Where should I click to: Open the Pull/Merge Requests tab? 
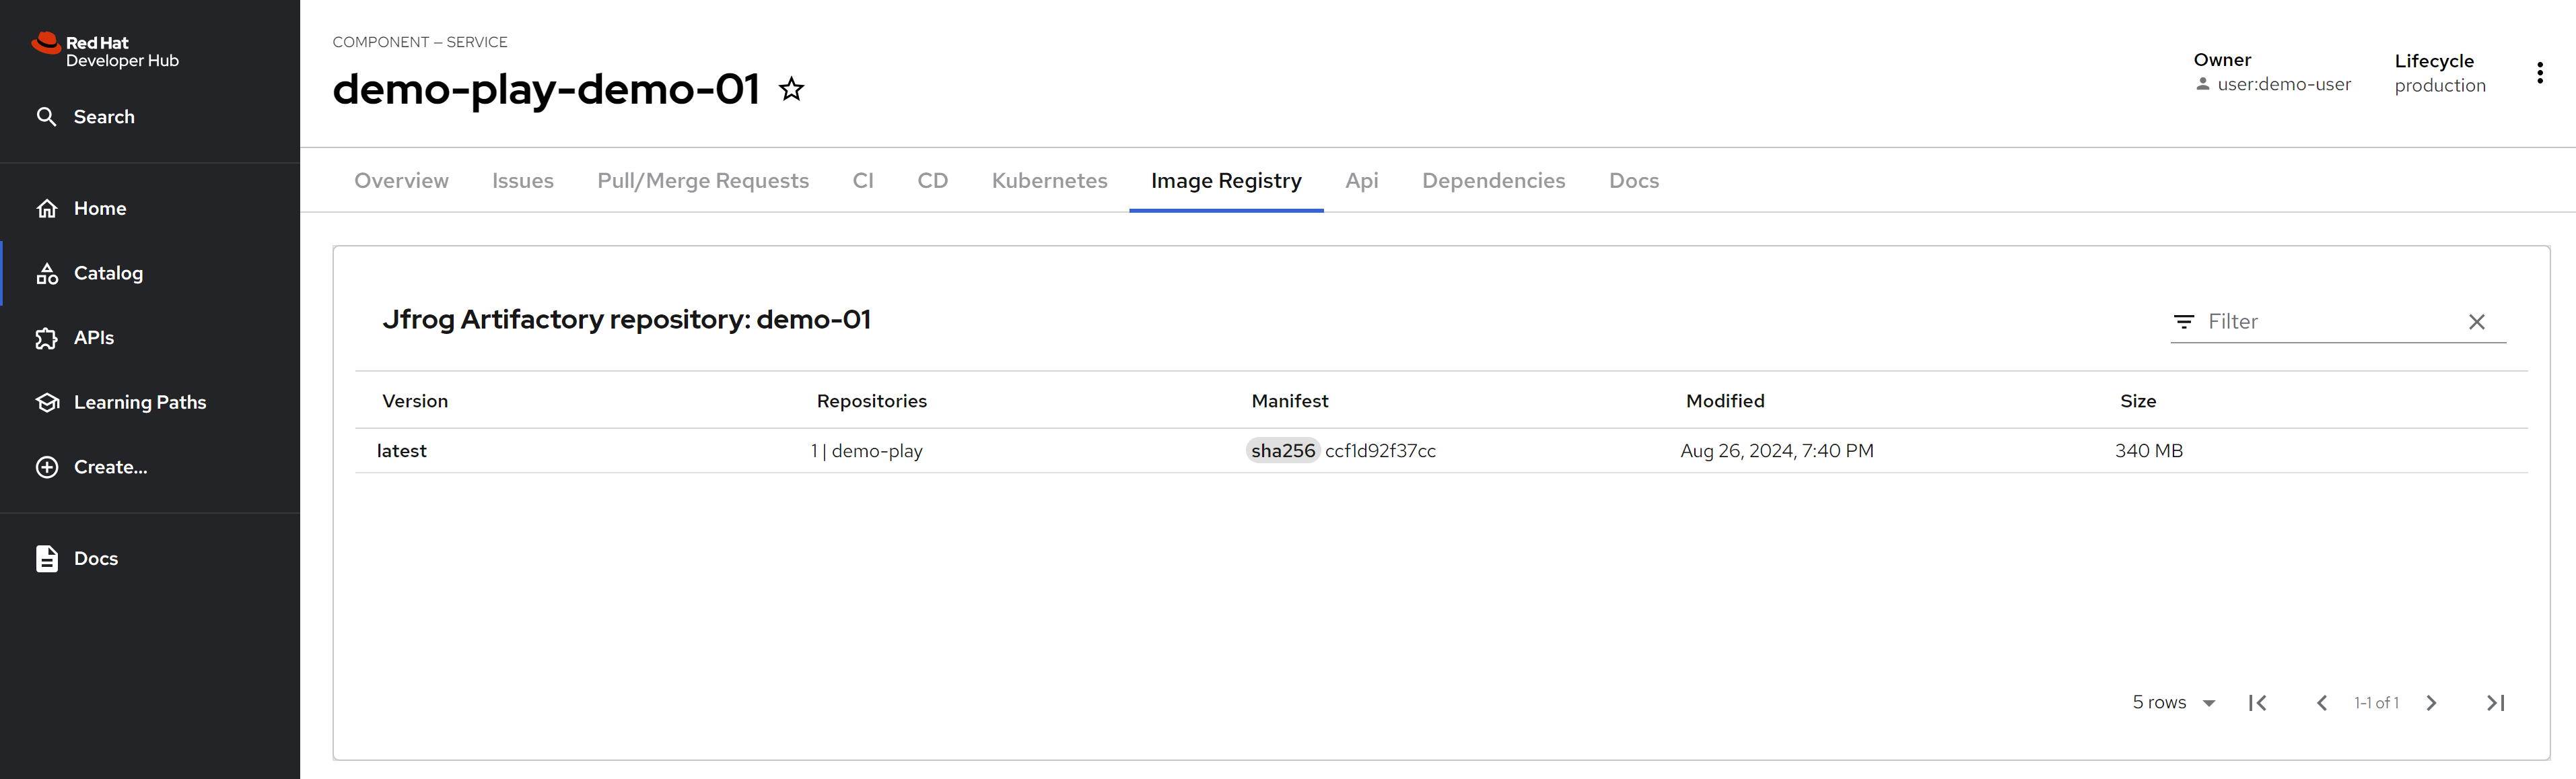coord(702,181)
